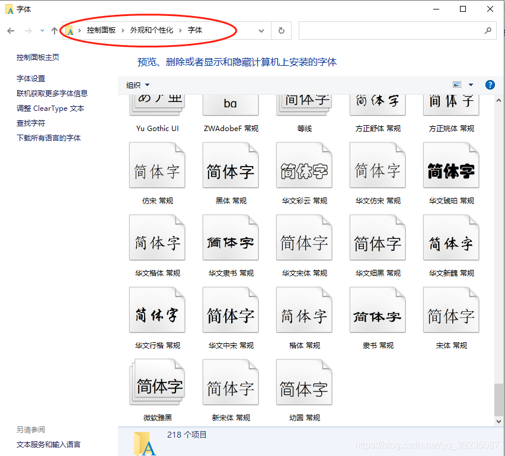Select the 华文仿宋 常规 font icon
505x456 pixels.
click(x=378, y=165)
